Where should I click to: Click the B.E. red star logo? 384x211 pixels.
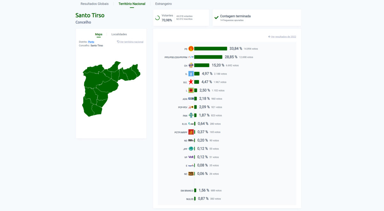click(191, 82)
